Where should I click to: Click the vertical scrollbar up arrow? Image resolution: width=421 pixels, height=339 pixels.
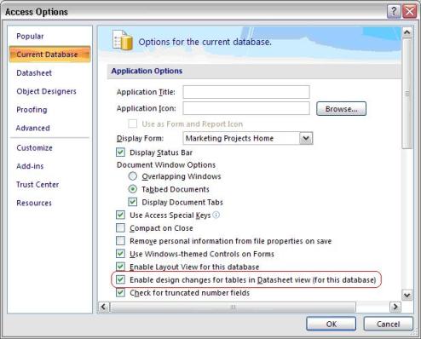(x=407, y=32)
